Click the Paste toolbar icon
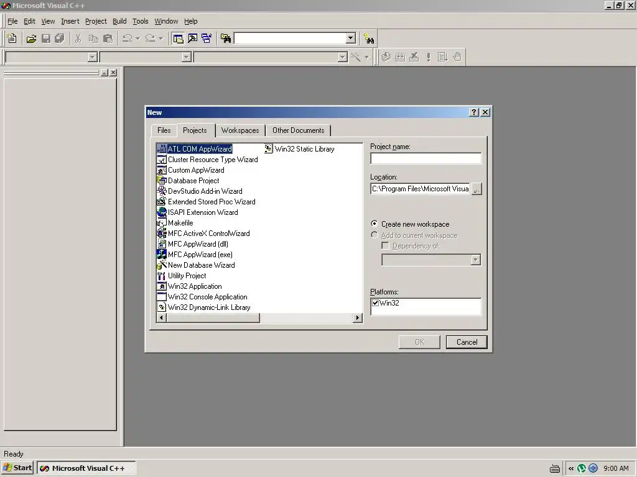The image size is (637, 477). [108, 39]
